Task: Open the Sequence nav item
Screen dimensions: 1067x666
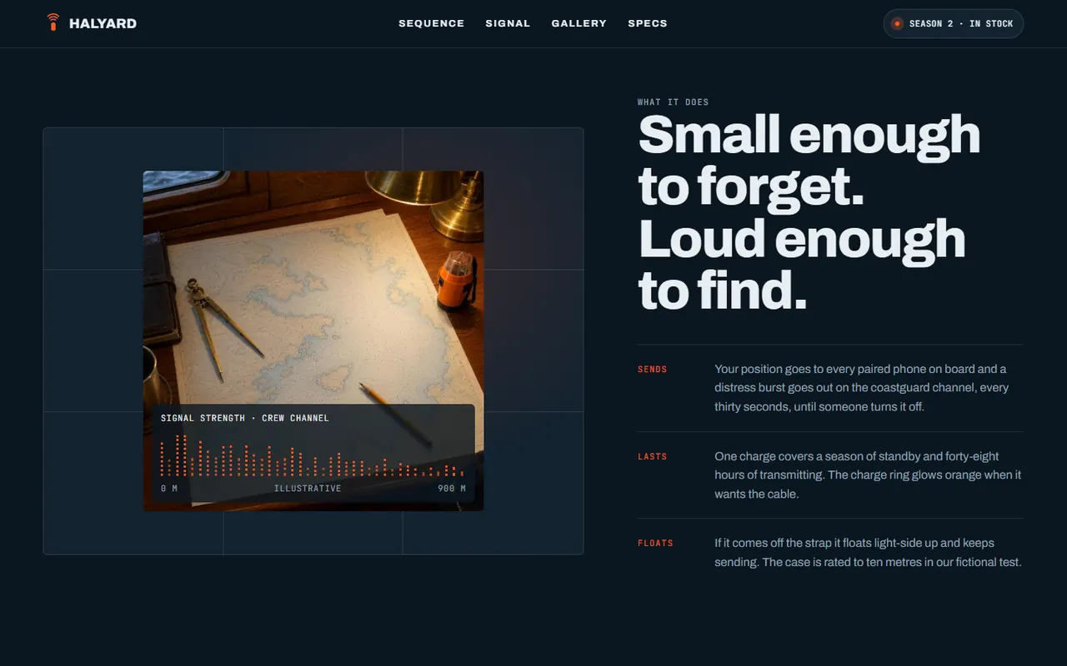Action: 432,23
